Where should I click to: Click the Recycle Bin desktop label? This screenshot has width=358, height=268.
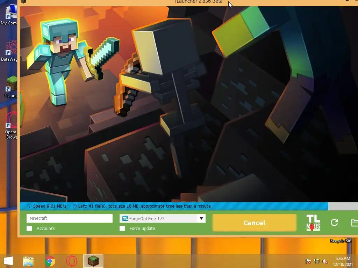[341, 241]
